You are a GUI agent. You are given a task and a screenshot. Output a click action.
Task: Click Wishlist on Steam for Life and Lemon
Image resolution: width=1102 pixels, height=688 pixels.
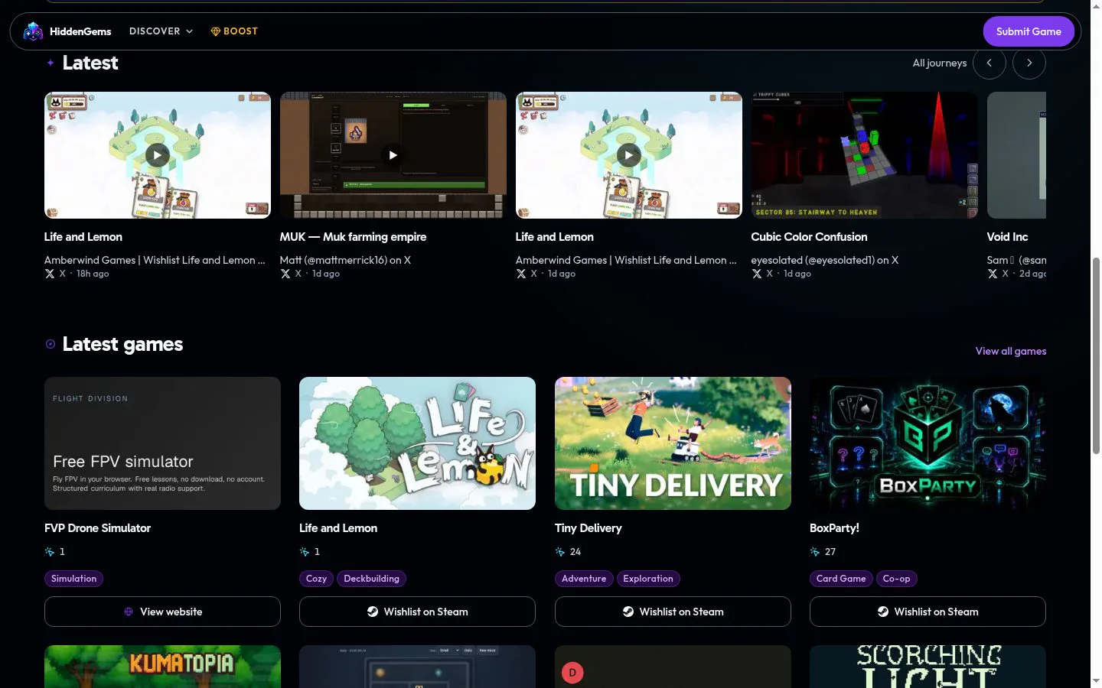(417, 612)
